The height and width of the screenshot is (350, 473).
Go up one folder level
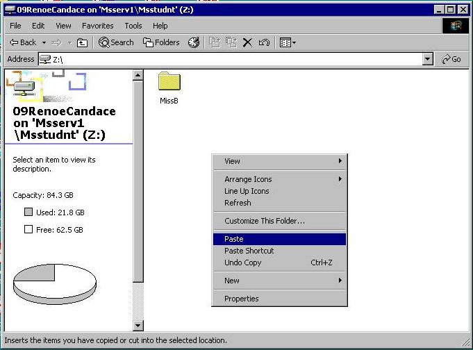pyautogui.click(x=82, y=43)
